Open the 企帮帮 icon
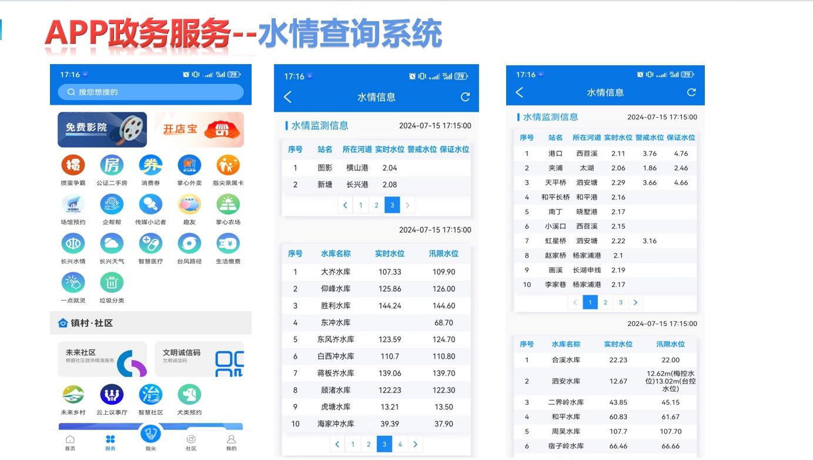This screenshot has width=813, height=460. pos(112,205)
